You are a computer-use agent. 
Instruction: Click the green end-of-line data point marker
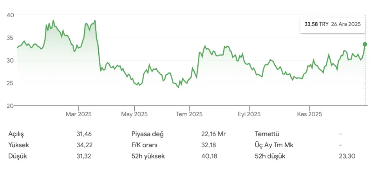(365, 44)
